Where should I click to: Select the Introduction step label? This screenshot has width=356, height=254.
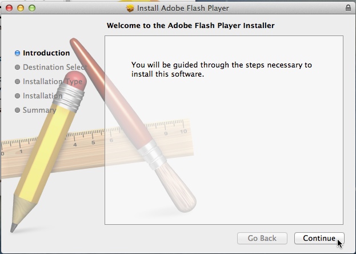[46, 53]
